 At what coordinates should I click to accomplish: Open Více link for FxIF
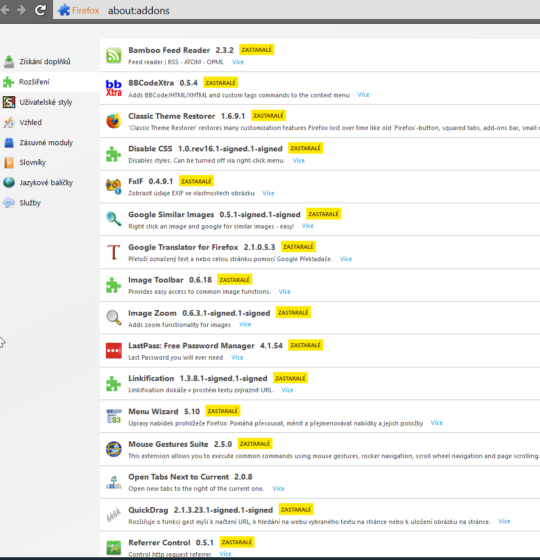[x=269, y=193]
